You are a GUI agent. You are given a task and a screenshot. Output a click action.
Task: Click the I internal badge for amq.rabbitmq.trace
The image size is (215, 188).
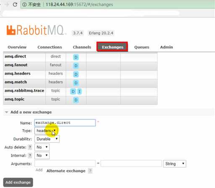(x=79, y=91)
